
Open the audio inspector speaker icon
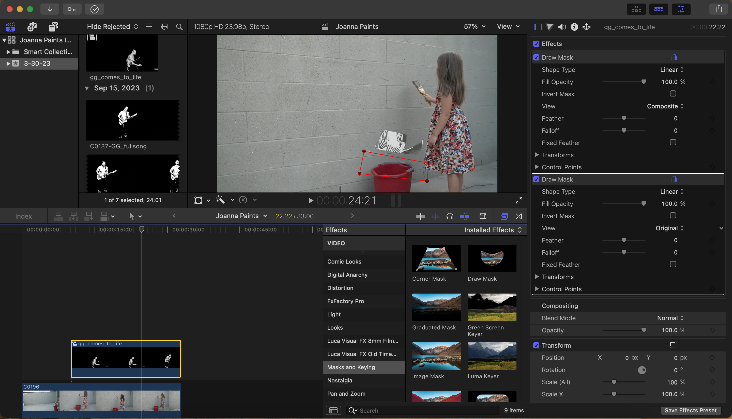[x=562, y=27]
